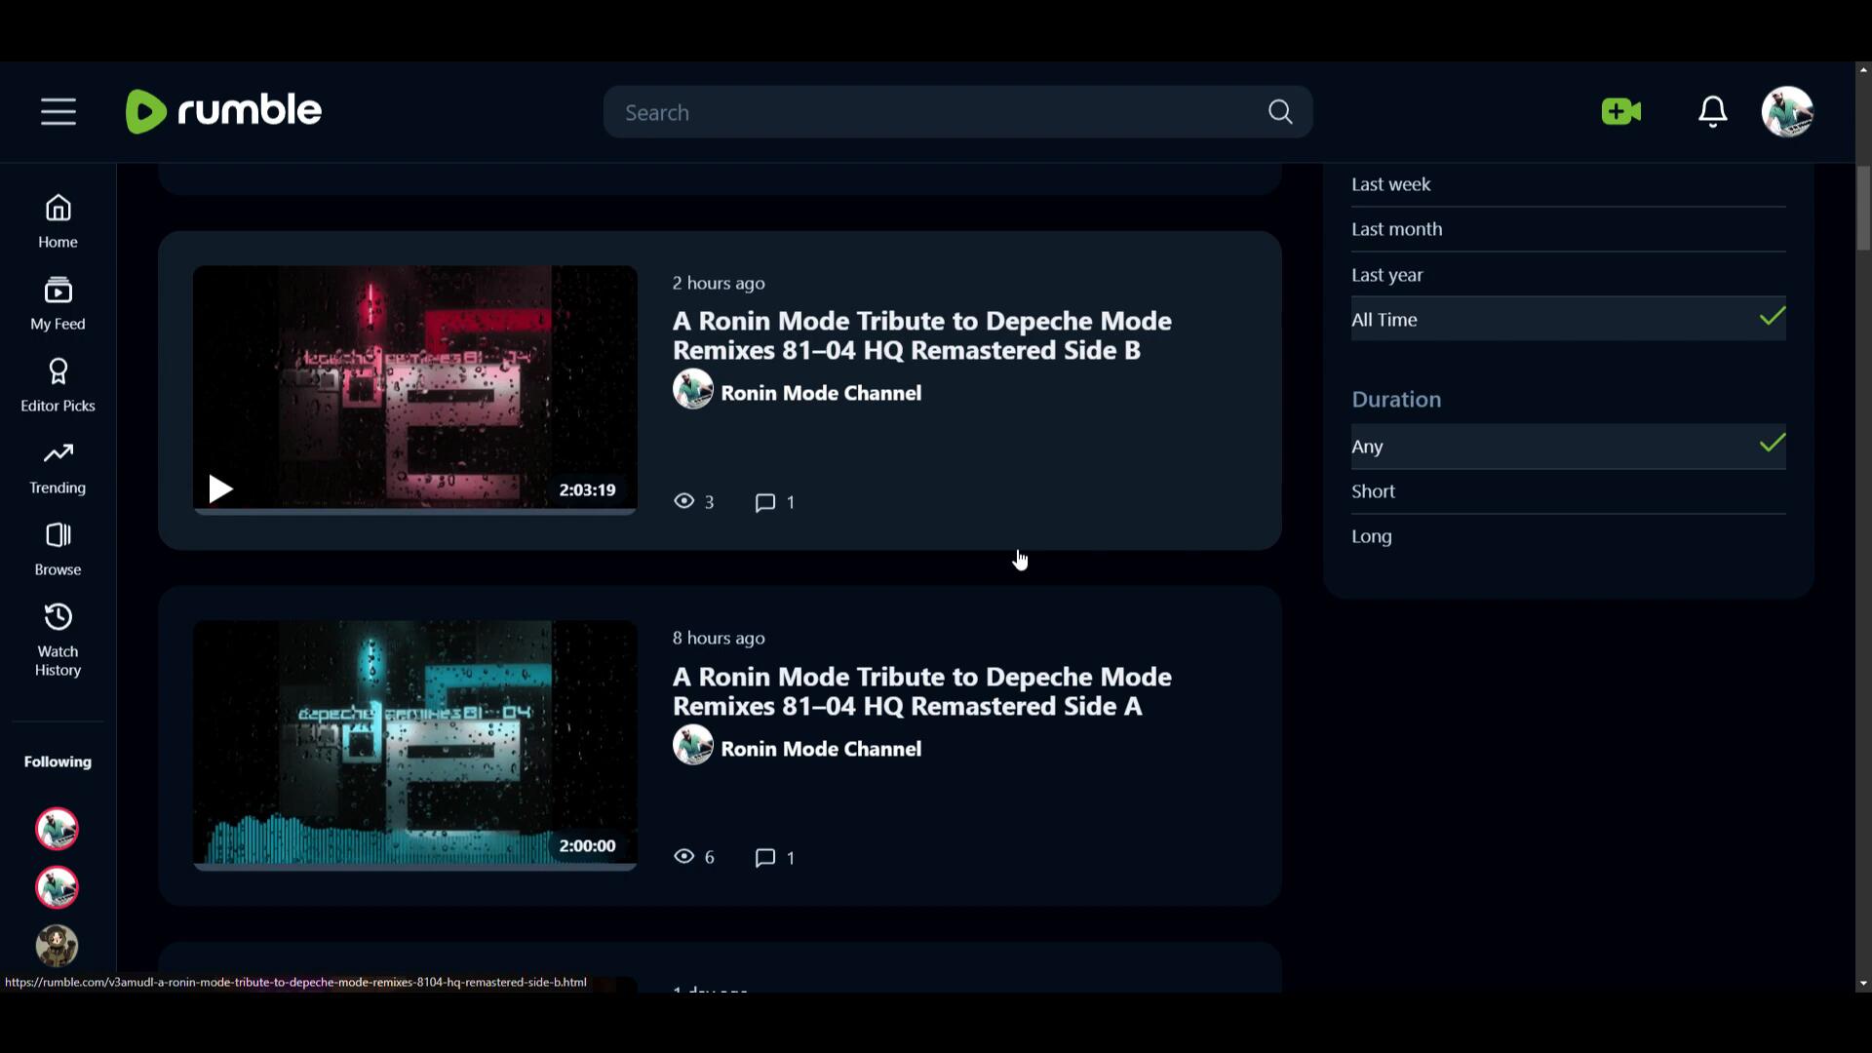Open Watch History in sidebar
Screen dimensions: 1872x1053
click(x=58, y=640)
